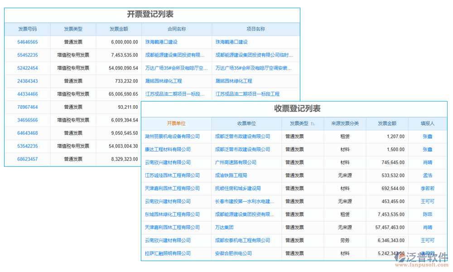Open invoice number 52422454

pyautogui.click(x=28, y=68)
